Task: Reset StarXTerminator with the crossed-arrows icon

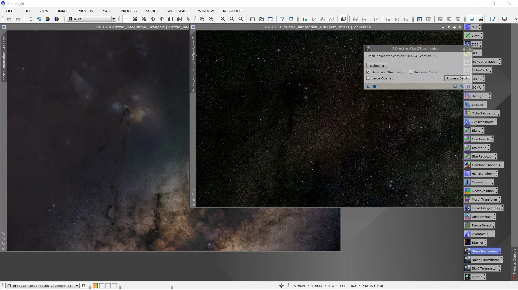Action: pyautogui.click(x=468, y=86)
